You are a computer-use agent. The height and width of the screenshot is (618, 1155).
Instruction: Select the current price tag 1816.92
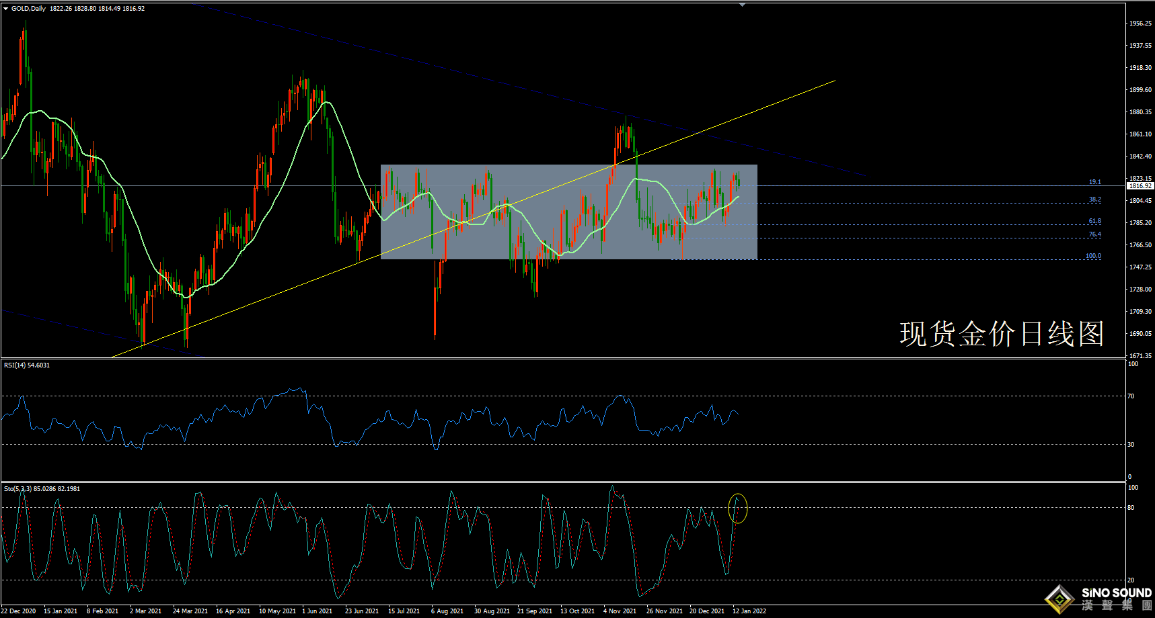coord(1140,185)
